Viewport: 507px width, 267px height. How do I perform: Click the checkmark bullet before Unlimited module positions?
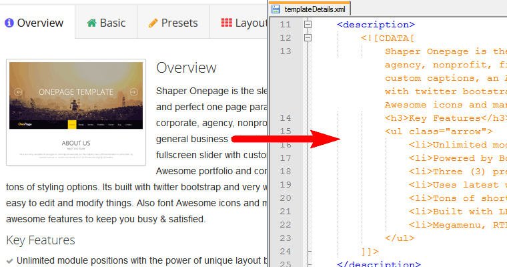tap(9, 261)
